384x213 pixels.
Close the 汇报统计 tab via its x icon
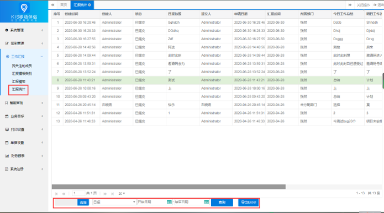tap(90, 5)
